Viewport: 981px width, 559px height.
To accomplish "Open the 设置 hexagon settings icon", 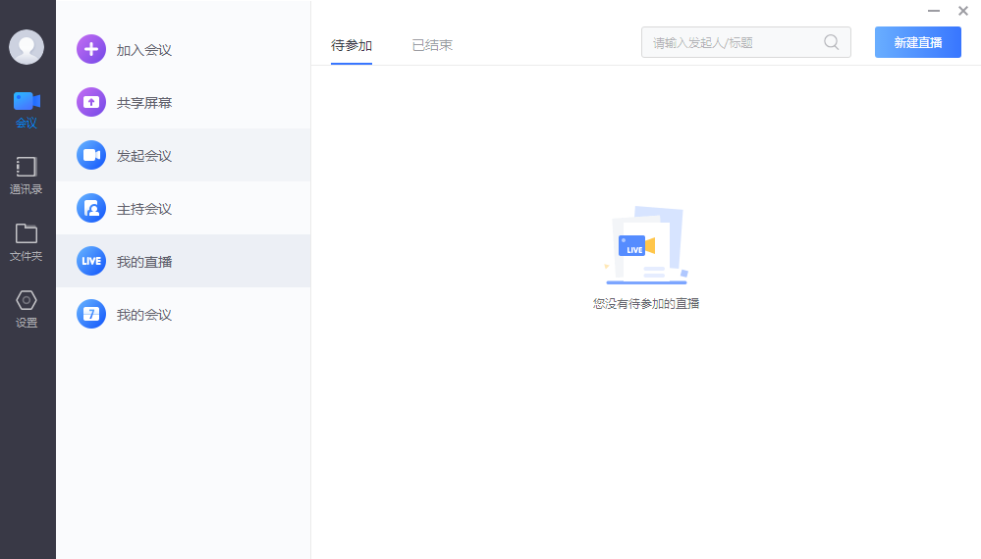I will click(x=27, y=300).
